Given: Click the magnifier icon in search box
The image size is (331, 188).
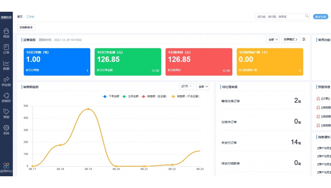Looking at the screenshot, I should tap(307, 16).
